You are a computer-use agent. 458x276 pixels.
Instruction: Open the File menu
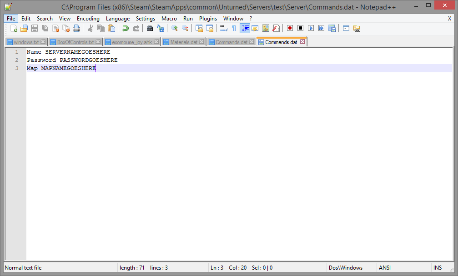point(11,18)
